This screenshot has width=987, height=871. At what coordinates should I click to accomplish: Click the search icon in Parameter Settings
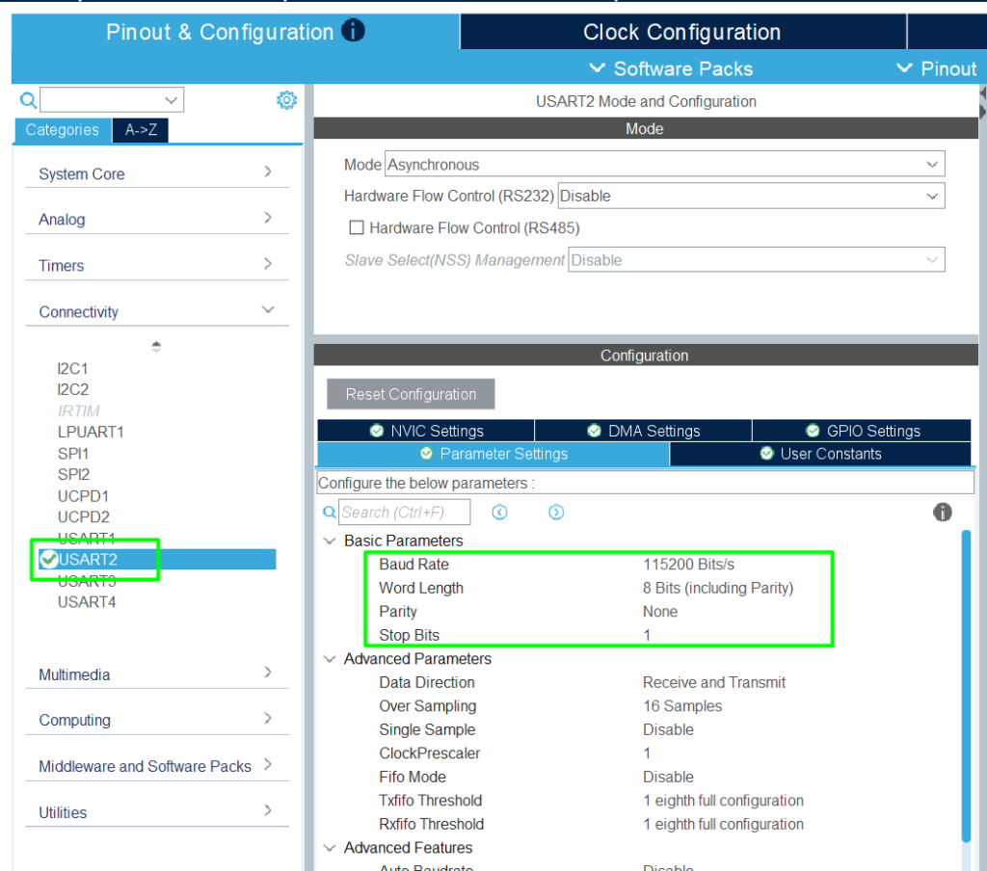tap(329, 513)
